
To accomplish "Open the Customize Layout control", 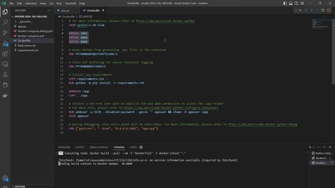I will pyautogui.click(x=302, y=3).
